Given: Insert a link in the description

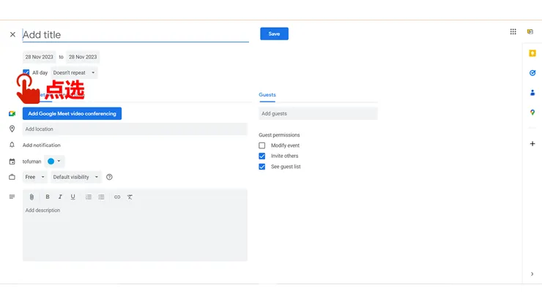Looking at the screenshot, I should coord(117,197).
